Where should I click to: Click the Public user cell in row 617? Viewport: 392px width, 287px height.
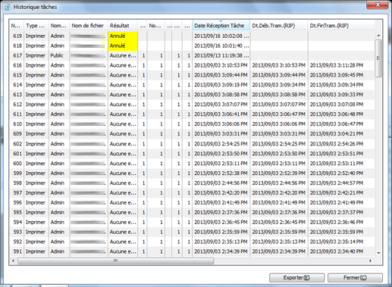(57, 55)
